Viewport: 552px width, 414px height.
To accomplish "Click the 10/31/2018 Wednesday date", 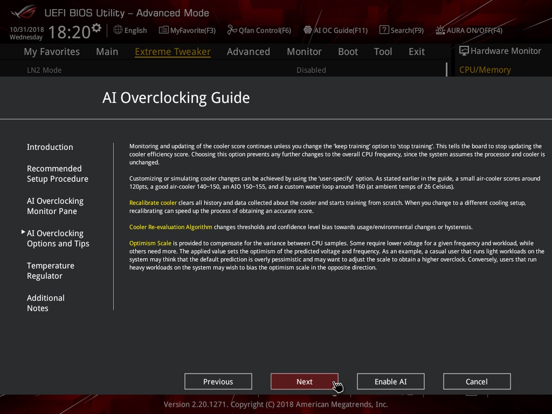I will click(27, 33).
